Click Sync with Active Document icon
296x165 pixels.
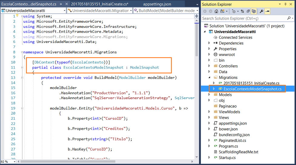tap(242, 11)
